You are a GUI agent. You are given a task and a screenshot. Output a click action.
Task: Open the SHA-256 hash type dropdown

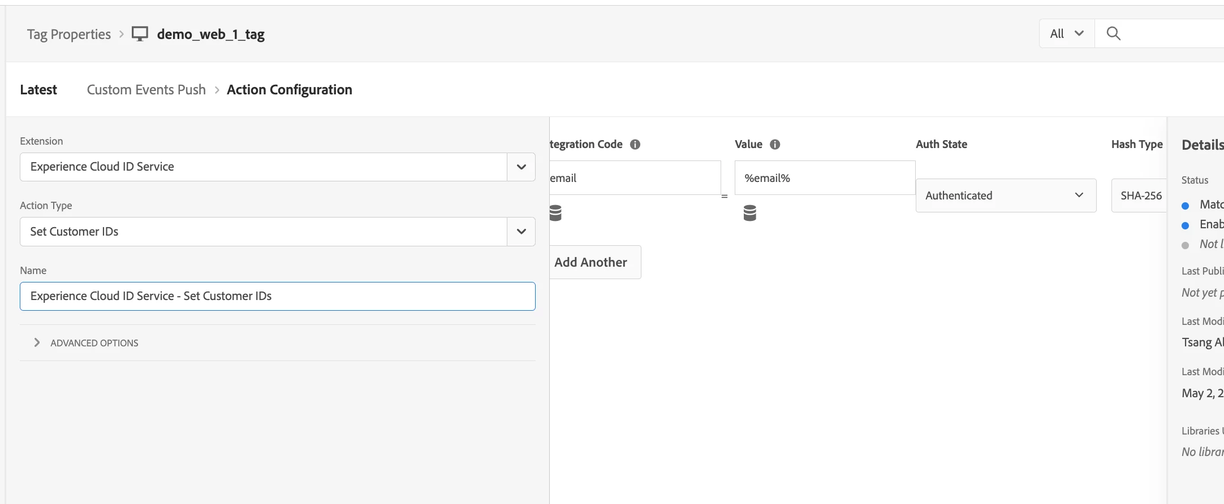(x=1140, y=195)
